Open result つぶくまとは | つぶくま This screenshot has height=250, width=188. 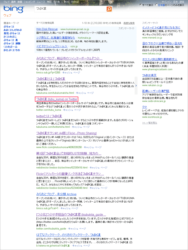51,79
